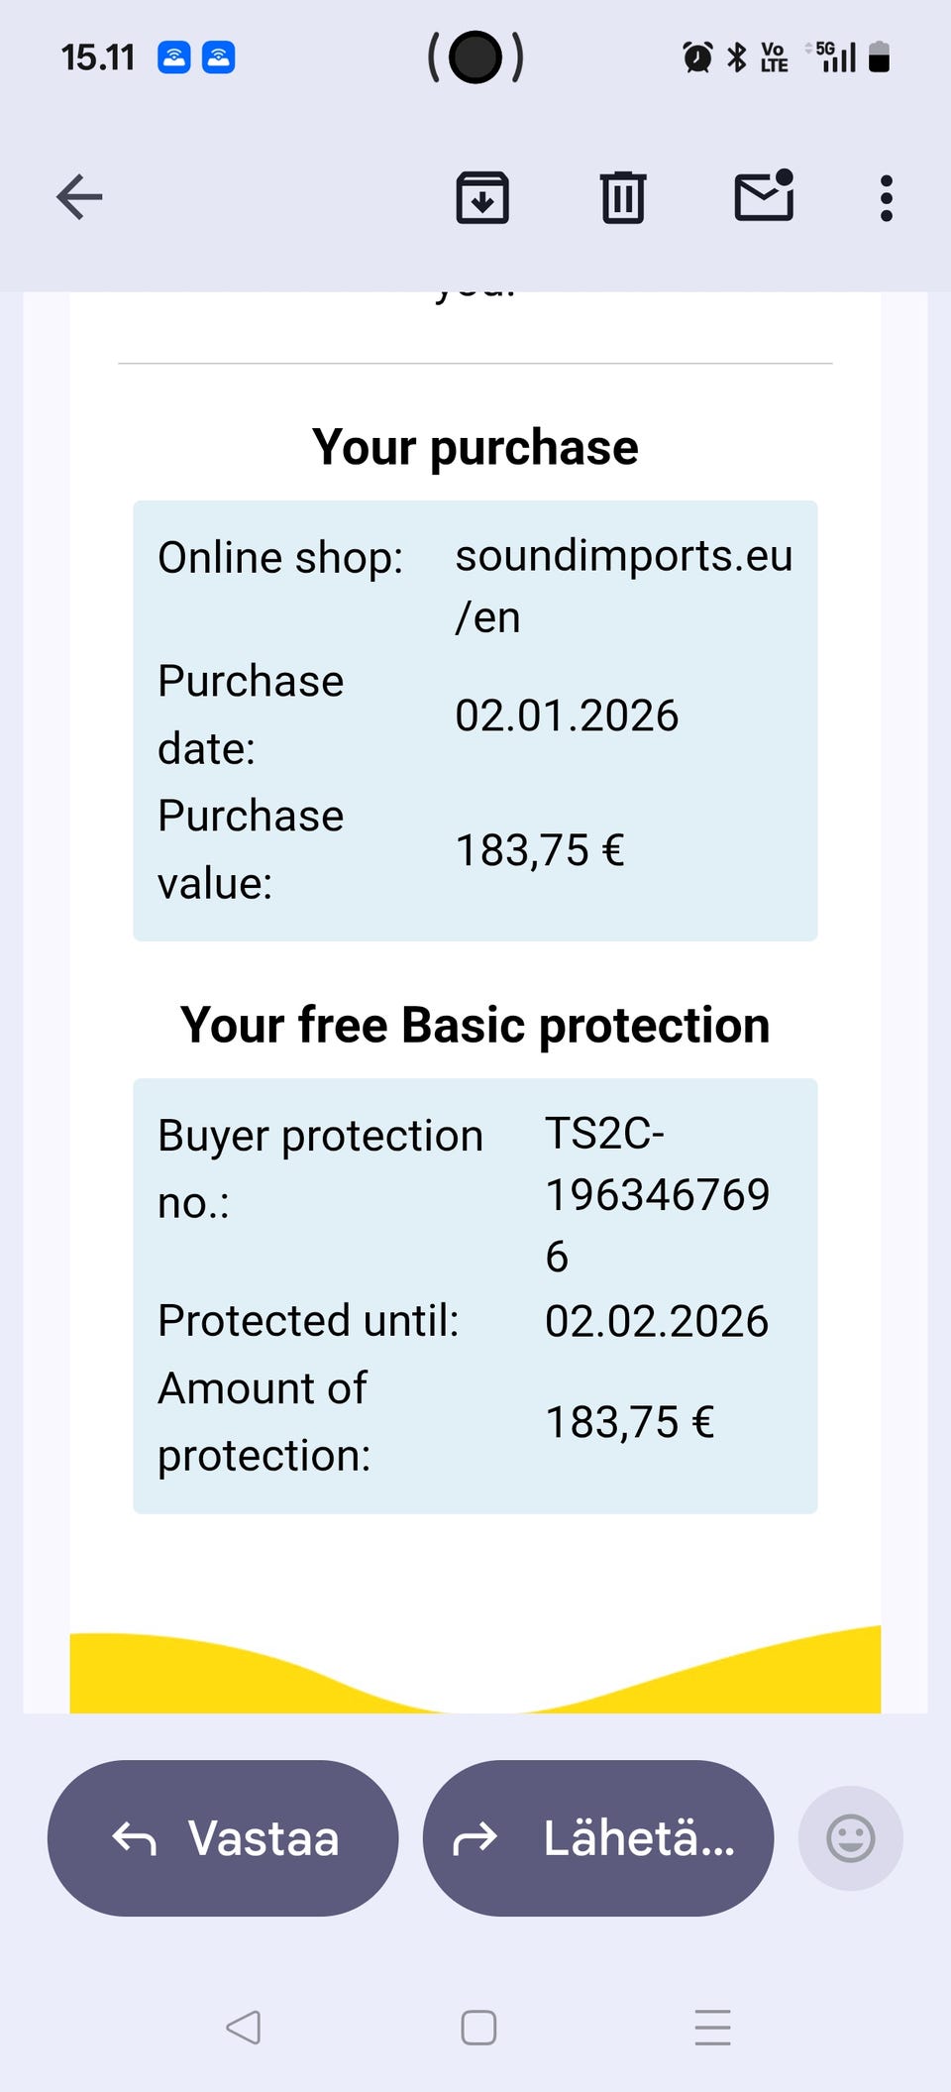Tap the Your purchase heading
Viewport: 951px width, 2092px height.
[x=475, y=447]
